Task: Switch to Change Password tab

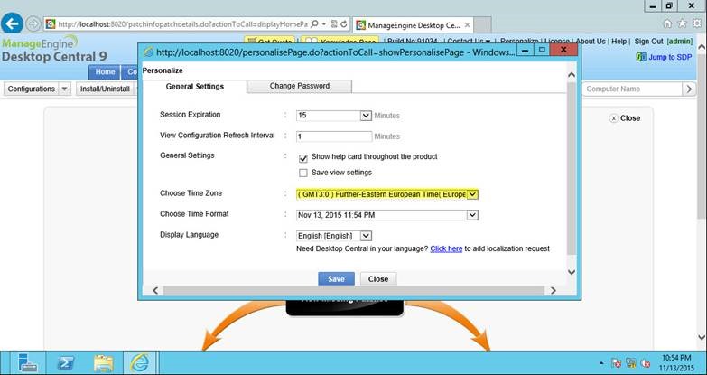Action: (x=300, y=86)
